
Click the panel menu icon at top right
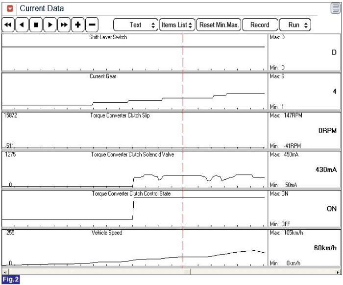pyautogui.click(x=336, y=8)
